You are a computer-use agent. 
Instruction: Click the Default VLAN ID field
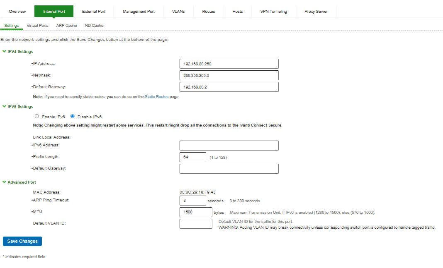196,224
